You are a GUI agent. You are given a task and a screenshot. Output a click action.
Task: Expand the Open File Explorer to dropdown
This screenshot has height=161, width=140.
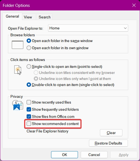click(88, 28)
